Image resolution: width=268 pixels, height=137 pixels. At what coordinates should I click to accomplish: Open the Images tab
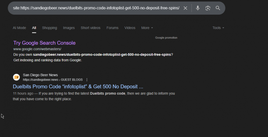point(69,28)
